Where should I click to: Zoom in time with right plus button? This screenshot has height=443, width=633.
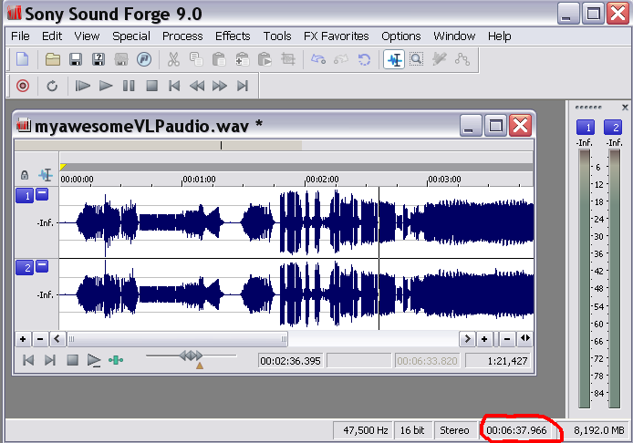click(484, 339)
